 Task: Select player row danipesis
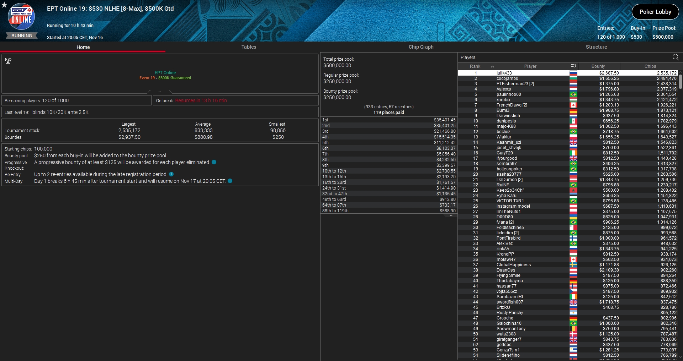(568, 121)
